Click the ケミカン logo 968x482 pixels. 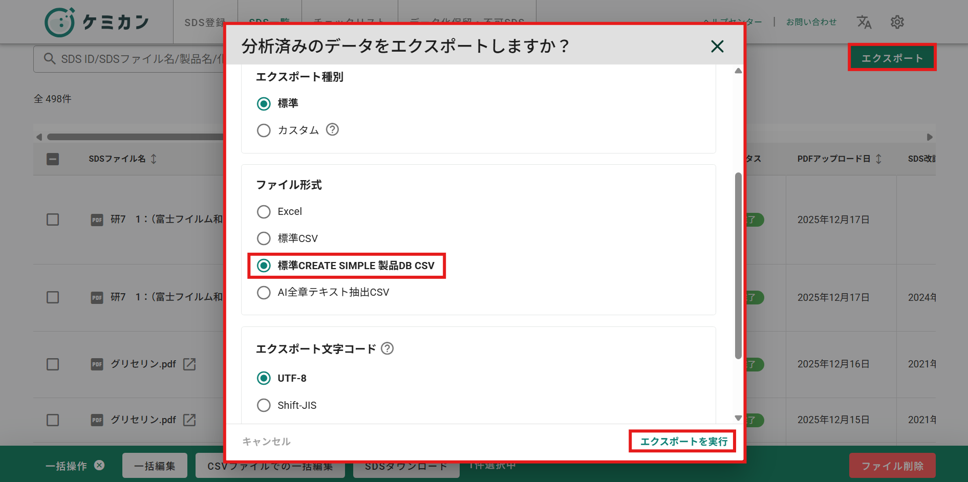pyautogui.click(x=97, y=22)
